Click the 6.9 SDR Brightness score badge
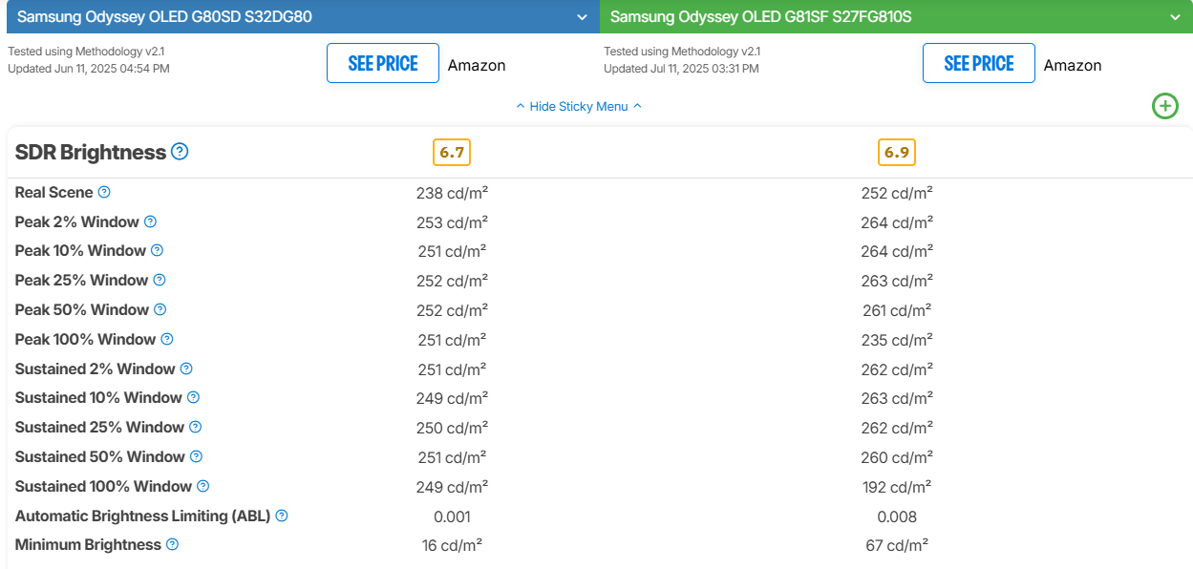Viewport: 1193px width, 569px height. (x=897, y=152)
